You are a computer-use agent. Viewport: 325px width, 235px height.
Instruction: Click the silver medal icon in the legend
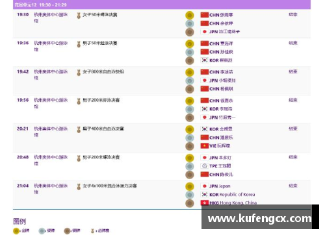(x=42, y=230)
